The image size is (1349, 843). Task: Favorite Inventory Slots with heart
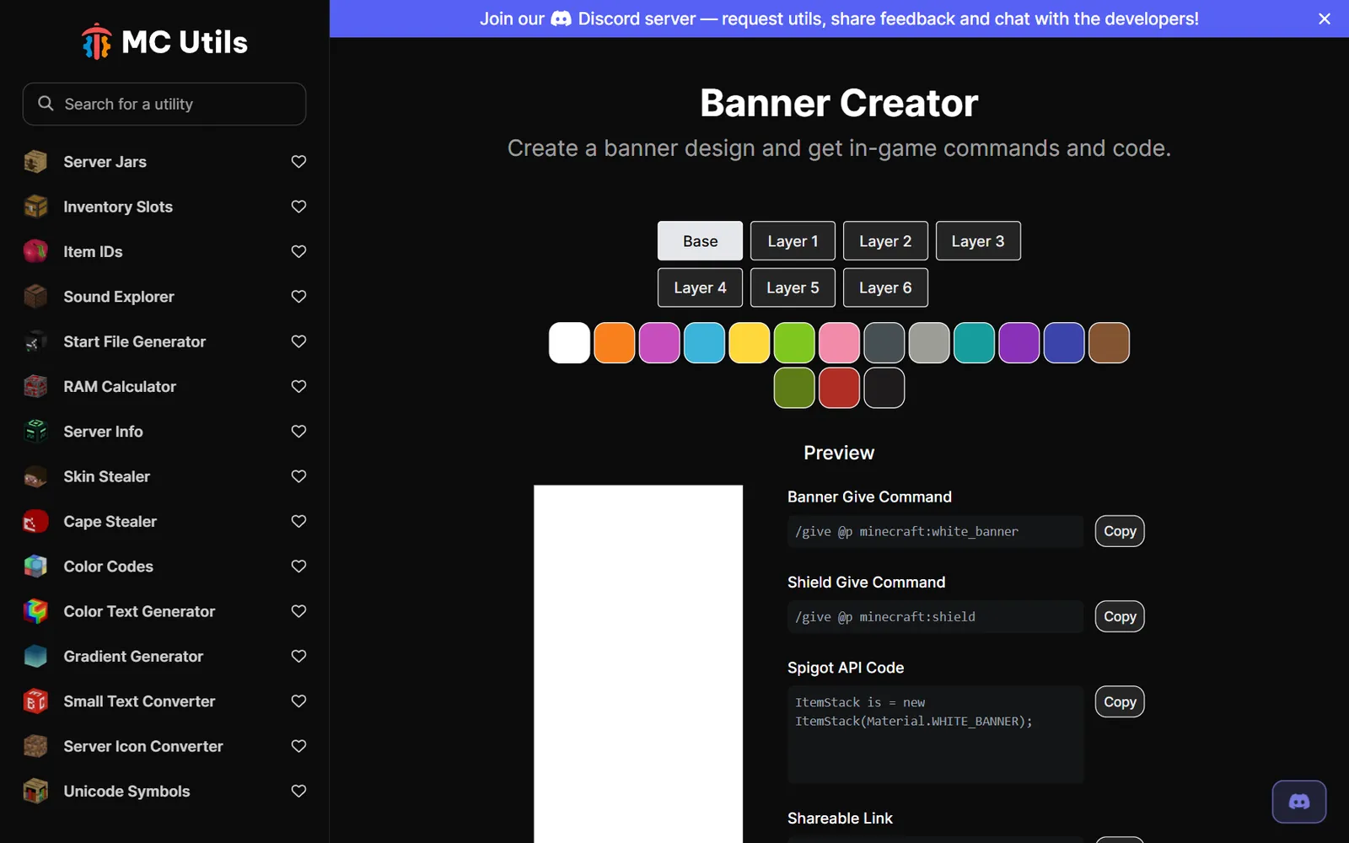298,207
